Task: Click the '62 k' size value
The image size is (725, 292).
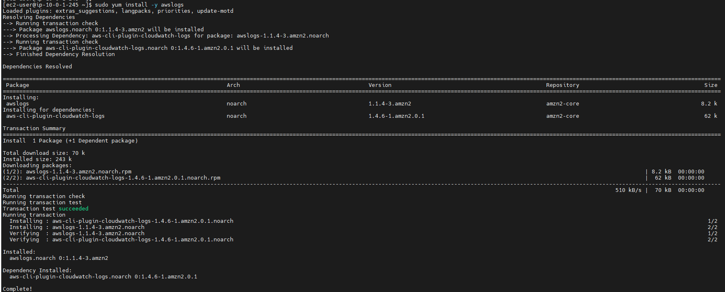Action: (711, 116)
